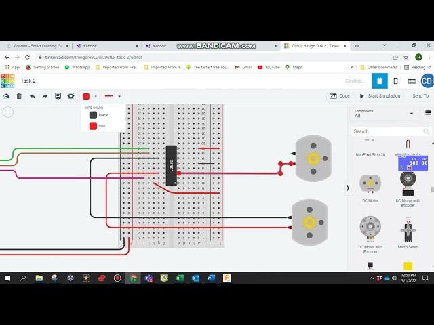
Task: Open wire type dropdown arrow
Action: point(119,96)
